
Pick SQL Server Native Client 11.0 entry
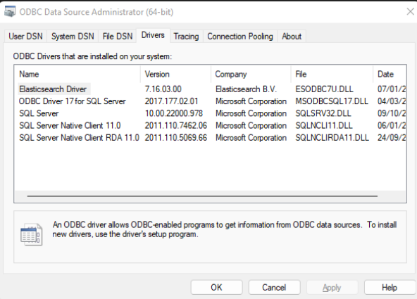210,125
